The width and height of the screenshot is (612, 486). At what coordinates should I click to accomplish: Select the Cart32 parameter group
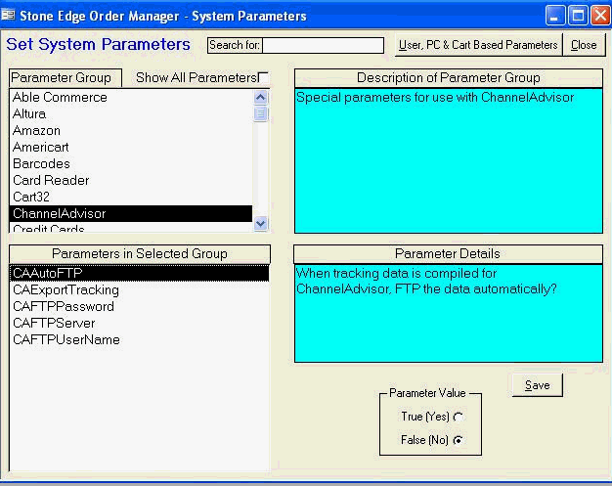pos(131,197)
